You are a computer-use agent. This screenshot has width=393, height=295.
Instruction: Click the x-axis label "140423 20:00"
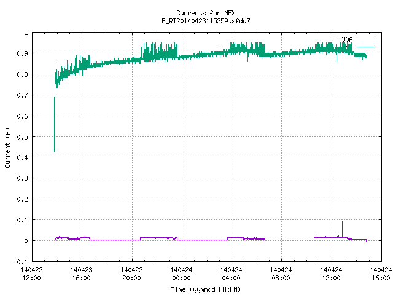click(x=131, y=274)
